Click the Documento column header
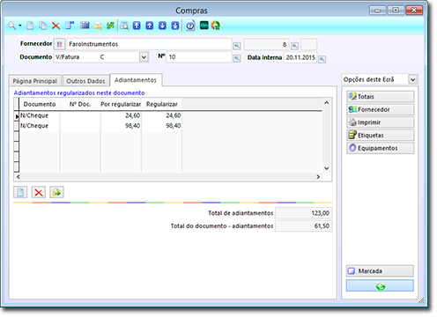This screenshot has height=318, width=437. click(40, 104)
